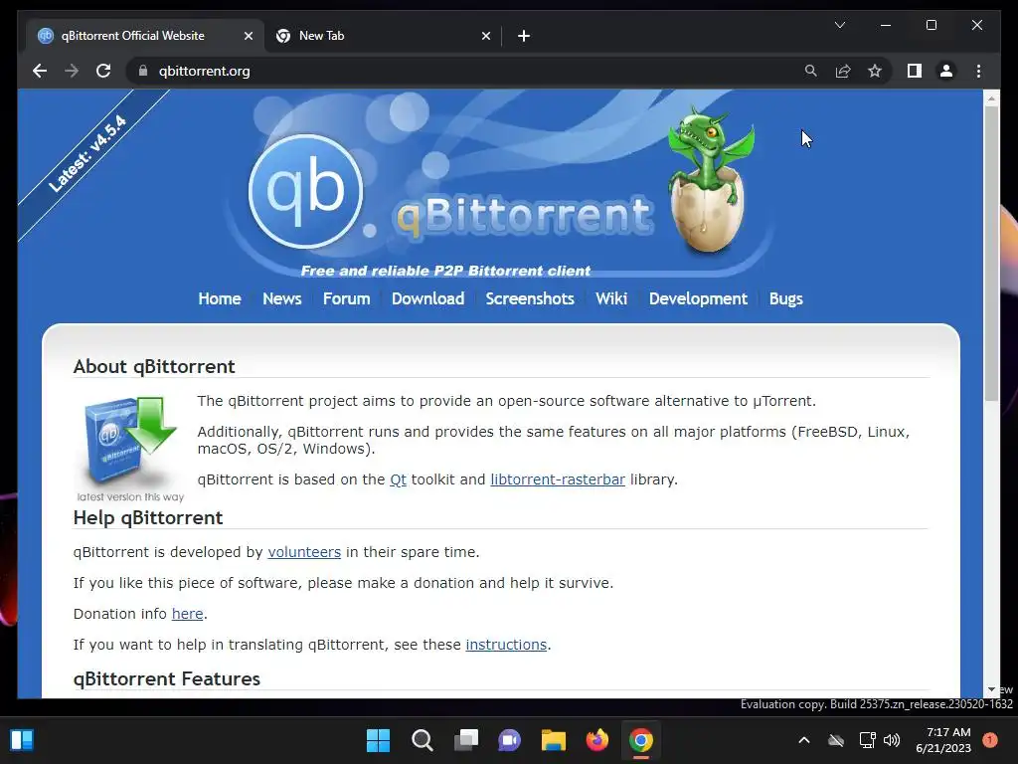1018x764 pixels.
Task: Open the tab search chevron
Action: 839,25
